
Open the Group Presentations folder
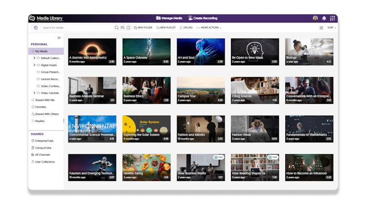(x=48, y=72)
